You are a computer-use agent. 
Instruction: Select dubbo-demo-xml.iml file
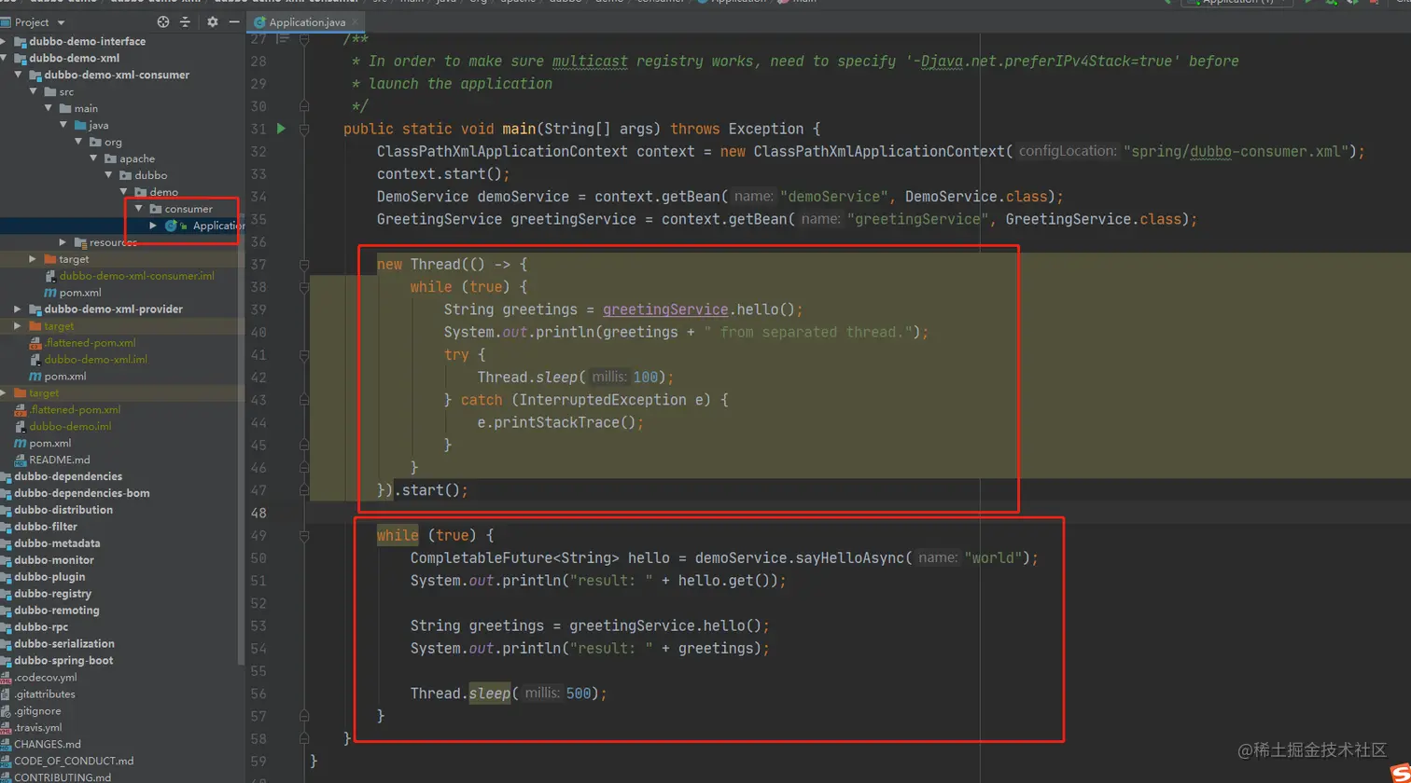coord(96,360)
